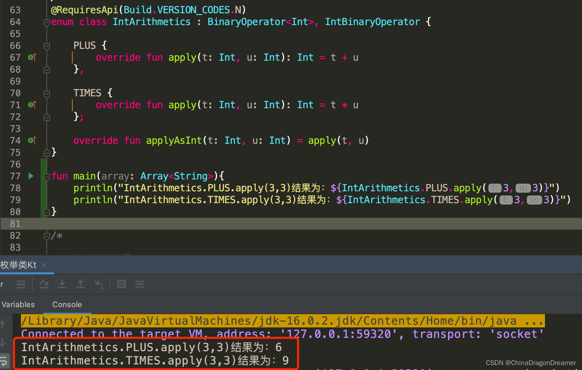Click the fold end marker on line 75
This screenshot has width=582, height=370.
[46, 153]
